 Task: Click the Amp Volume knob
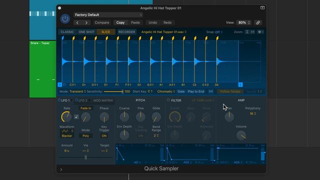[241, 135]
